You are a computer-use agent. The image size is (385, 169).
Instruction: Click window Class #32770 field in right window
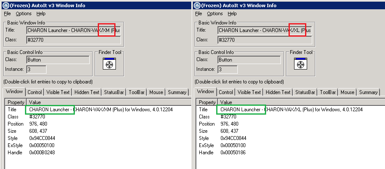point(265,40)
